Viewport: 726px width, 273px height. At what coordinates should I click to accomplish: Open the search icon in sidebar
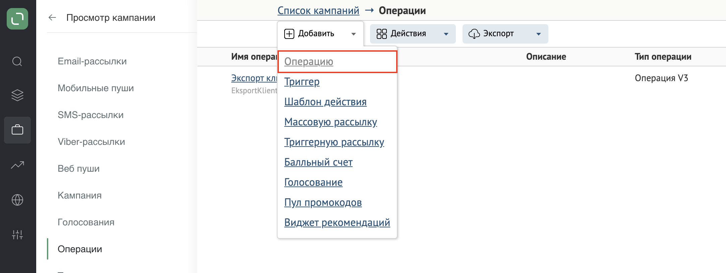coord(17,62)
